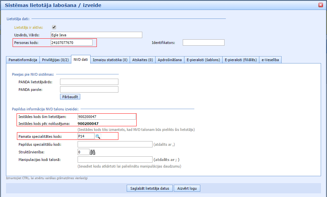The width and height of the screenshot is (327, 197).
Task: Select the e-Veselība tab
Action: point(270,60)
